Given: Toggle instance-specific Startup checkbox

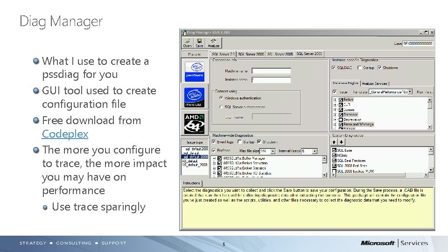Looking at the screenshot, I should (x=360, y=68).
